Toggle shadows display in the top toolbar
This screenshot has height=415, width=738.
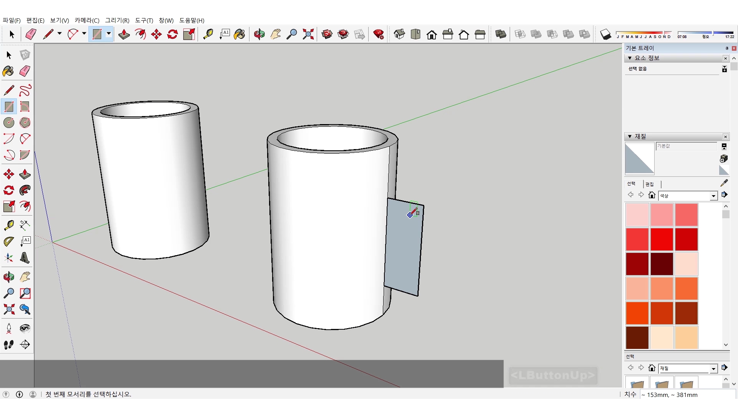pos(605,35)
